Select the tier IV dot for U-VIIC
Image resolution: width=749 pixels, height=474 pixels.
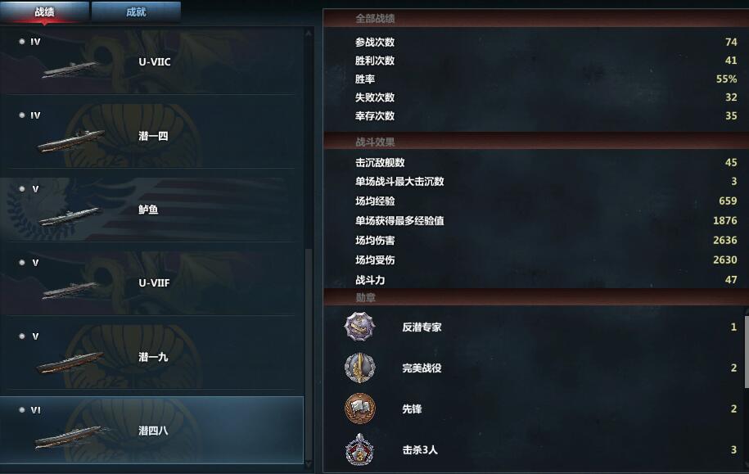[x=22, y=42]
